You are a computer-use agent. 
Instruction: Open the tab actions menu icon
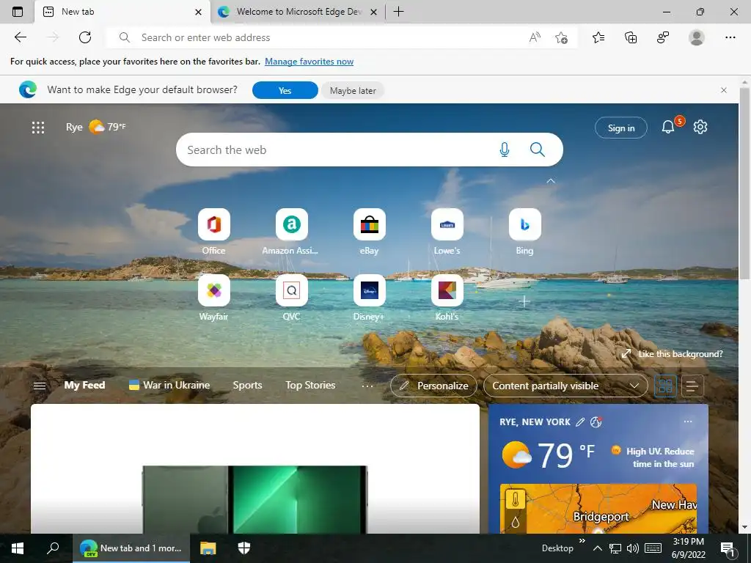point(18,12)
